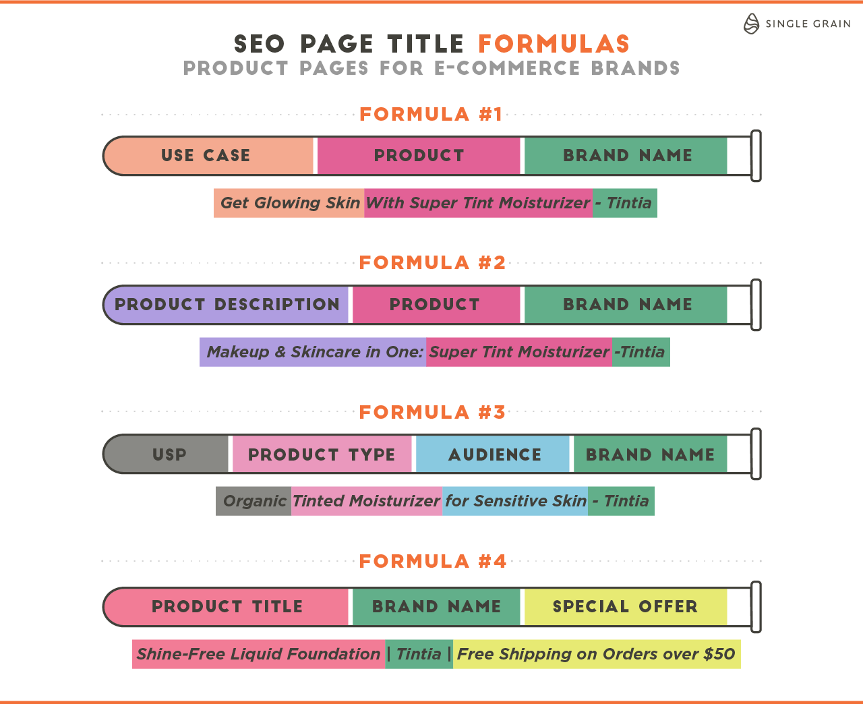Click the Single Grain brand text
The image size is (863, 704).
808,24
